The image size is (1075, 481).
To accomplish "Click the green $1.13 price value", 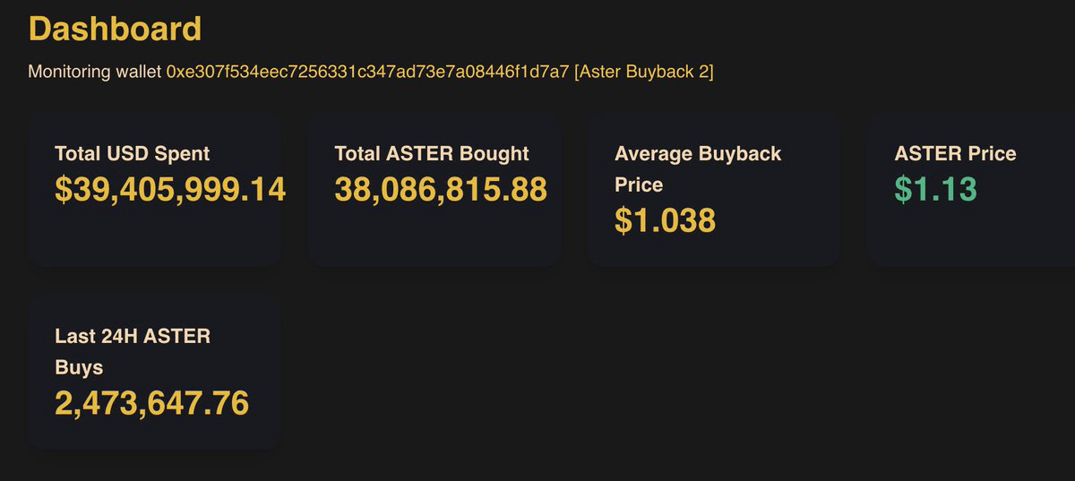I will (935, 189).
